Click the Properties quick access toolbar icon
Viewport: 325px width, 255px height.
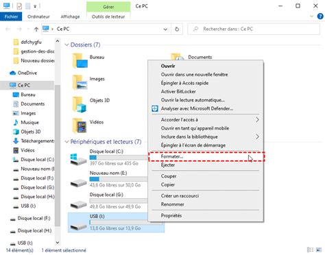pos(19,6)
